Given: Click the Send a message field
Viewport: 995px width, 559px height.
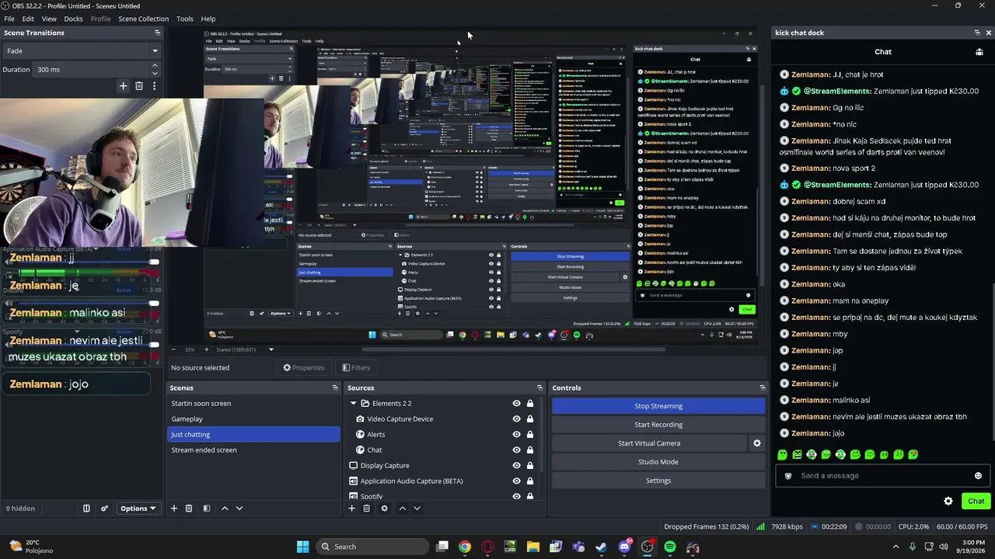Looking at the screenshot, I should click(878, 476).
